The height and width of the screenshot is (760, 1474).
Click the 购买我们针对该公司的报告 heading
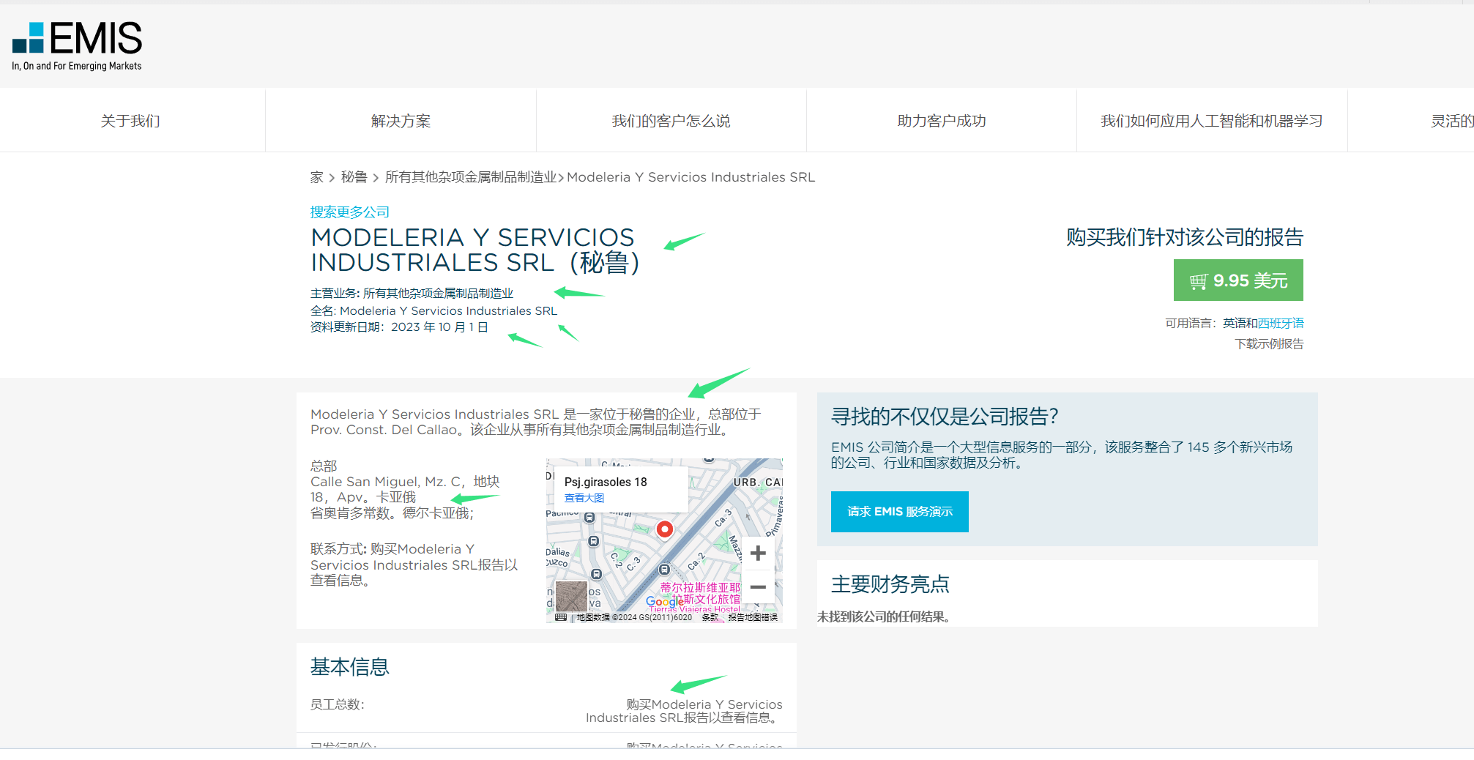coord(1185,237)
